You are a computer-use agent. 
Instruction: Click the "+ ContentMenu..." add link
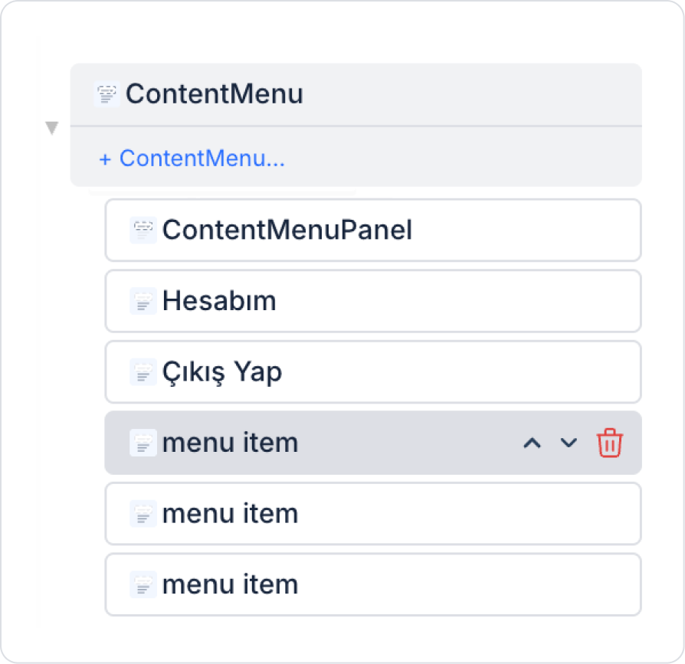click(x=192, y=159)
